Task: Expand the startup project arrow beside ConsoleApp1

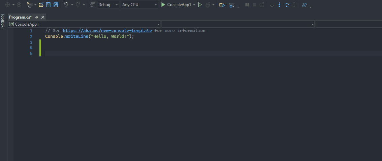Action: tap(194, 5)
